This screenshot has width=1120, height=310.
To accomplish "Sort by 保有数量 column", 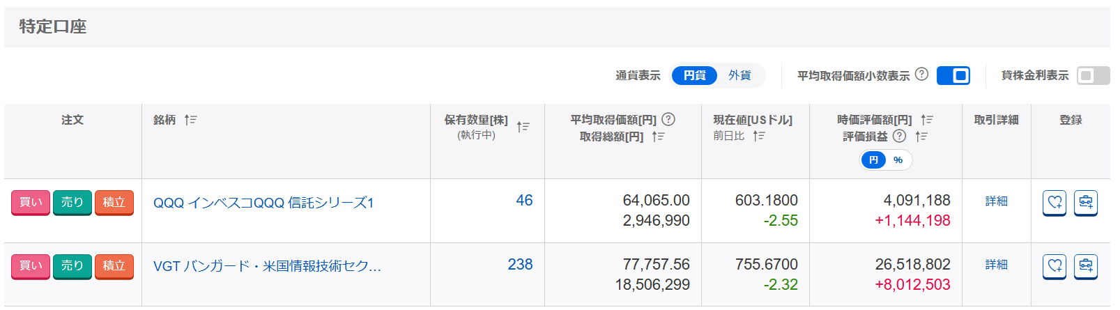I will point(523,127).
